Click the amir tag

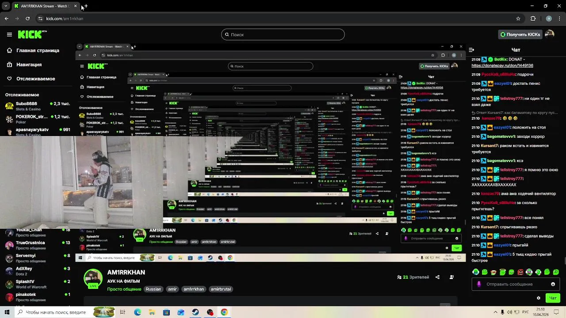(x=172, y=289)
